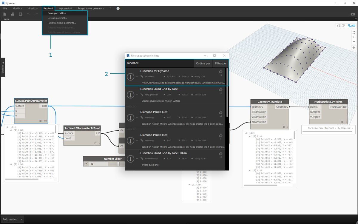
Task: Open the Modifica menu
Action: [x=17, y=8]
